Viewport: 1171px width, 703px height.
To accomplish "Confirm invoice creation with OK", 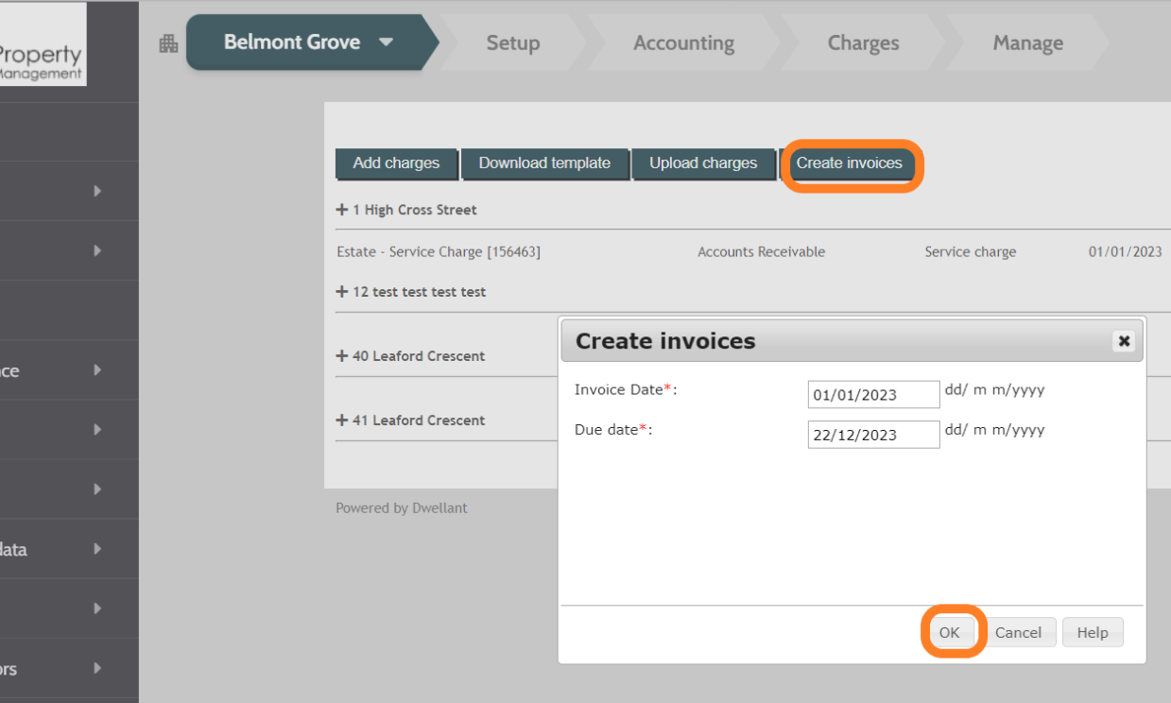I will tap(953, 631).
